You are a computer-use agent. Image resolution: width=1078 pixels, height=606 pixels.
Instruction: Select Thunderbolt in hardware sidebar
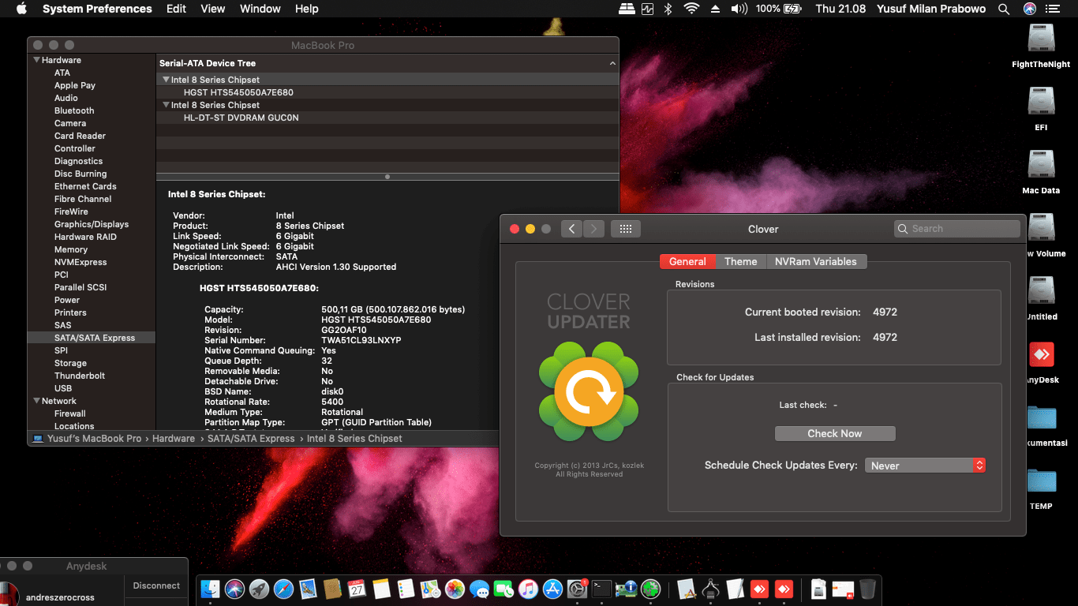[80, 376]
